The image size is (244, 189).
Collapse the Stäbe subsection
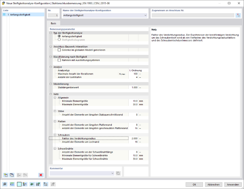click(55, 111)
